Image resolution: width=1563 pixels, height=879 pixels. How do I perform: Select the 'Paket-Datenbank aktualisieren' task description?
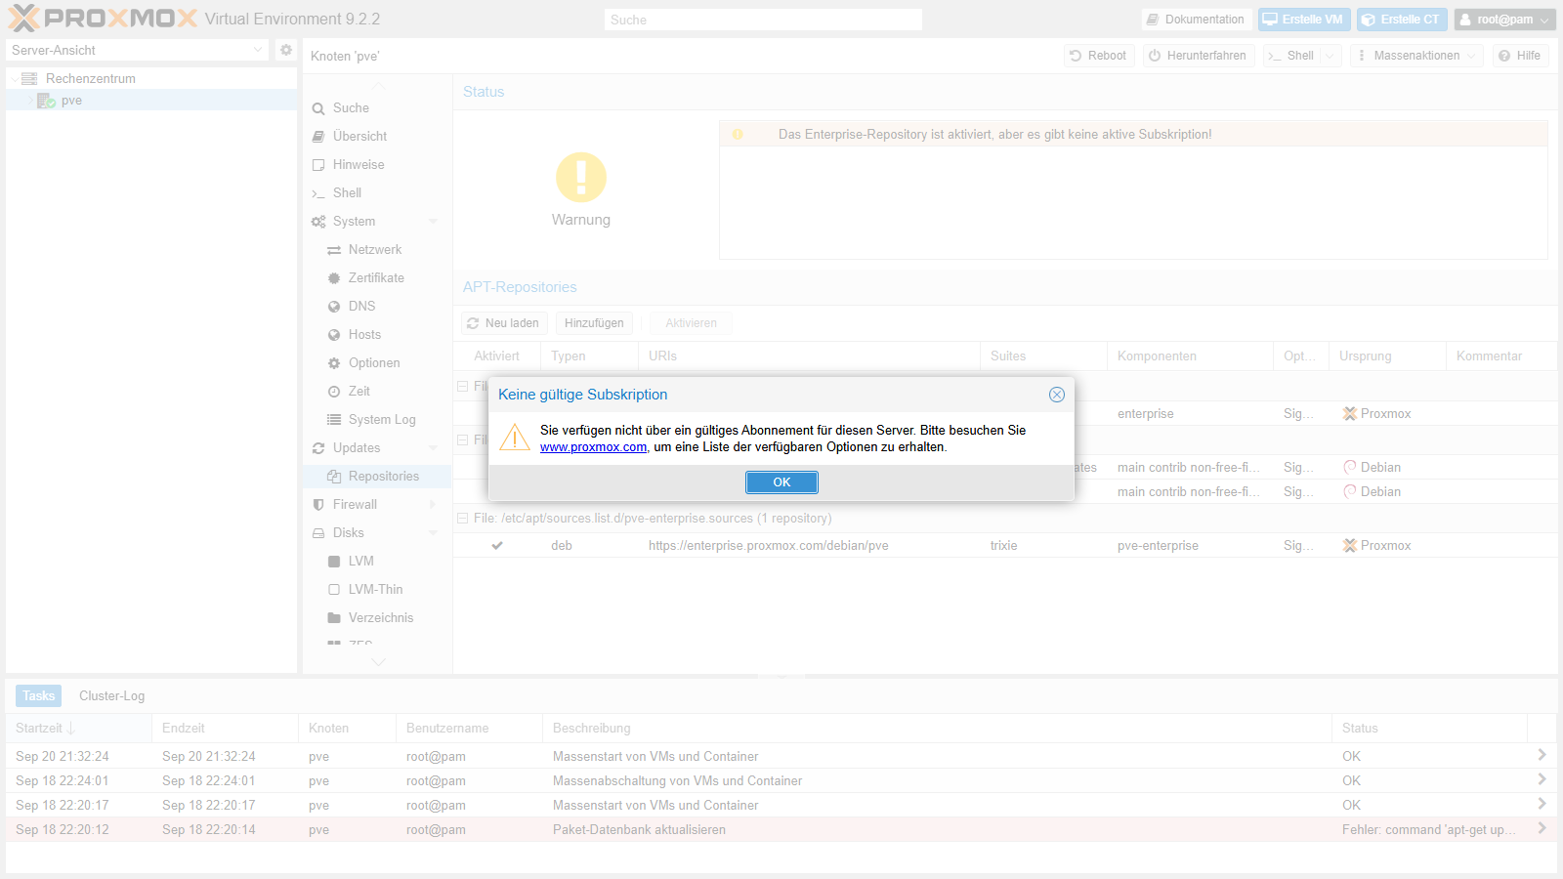639,830
